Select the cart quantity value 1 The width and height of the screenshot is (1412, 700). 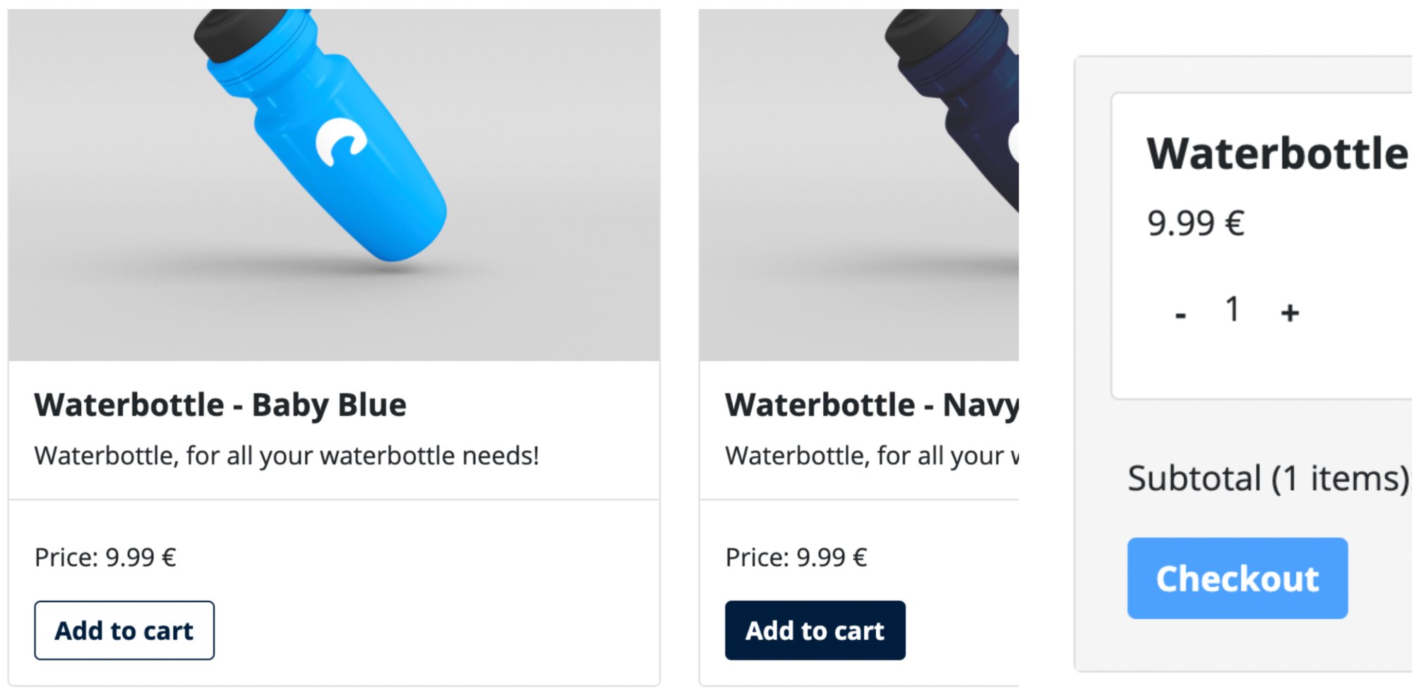point(1233,310)
